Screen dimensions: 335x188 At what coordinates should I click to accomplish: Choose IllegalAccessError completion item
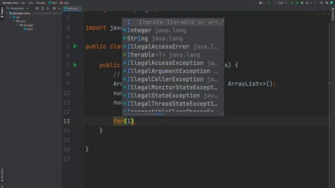(173, 46)
